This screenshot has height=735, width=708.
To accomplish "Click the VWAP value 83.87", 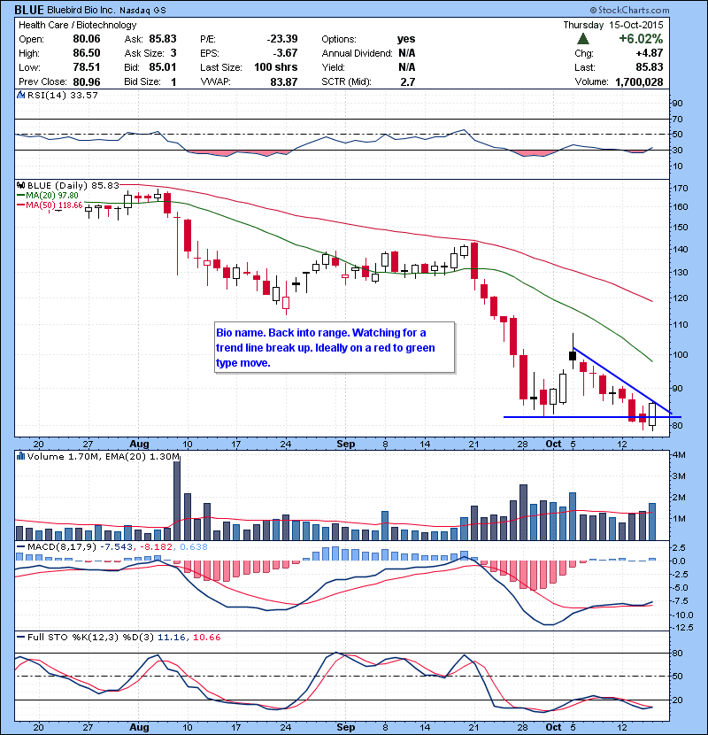I will 284,82.
